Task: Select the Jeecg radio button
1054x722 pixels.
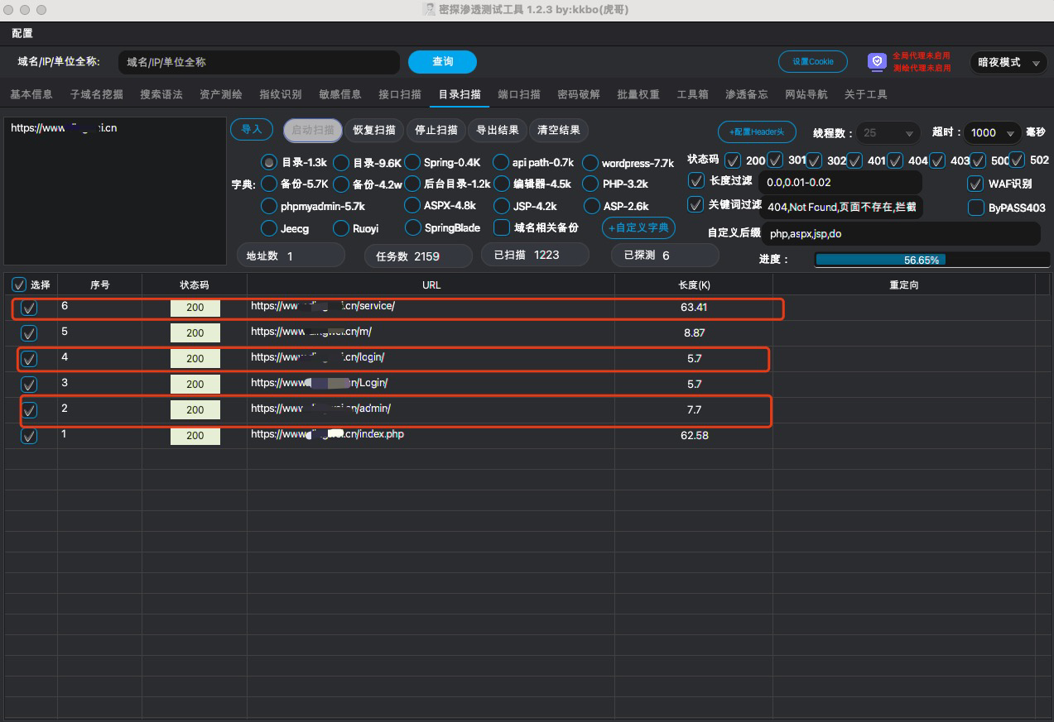Action: 268,227
